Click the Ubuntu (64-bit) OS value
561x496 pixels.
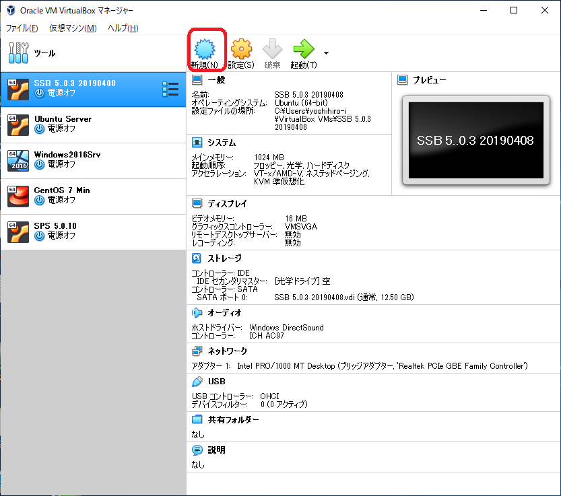point(301,103)
